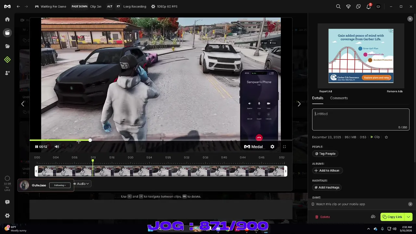Click the Medal logo in top-left corner
Screen dimensions: 416x234
(7, 6)
